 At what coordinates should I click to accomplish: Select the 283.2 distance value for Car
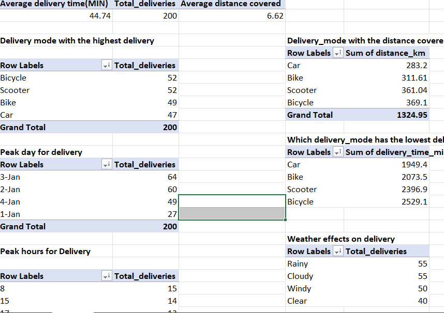[x=387, y=65]
